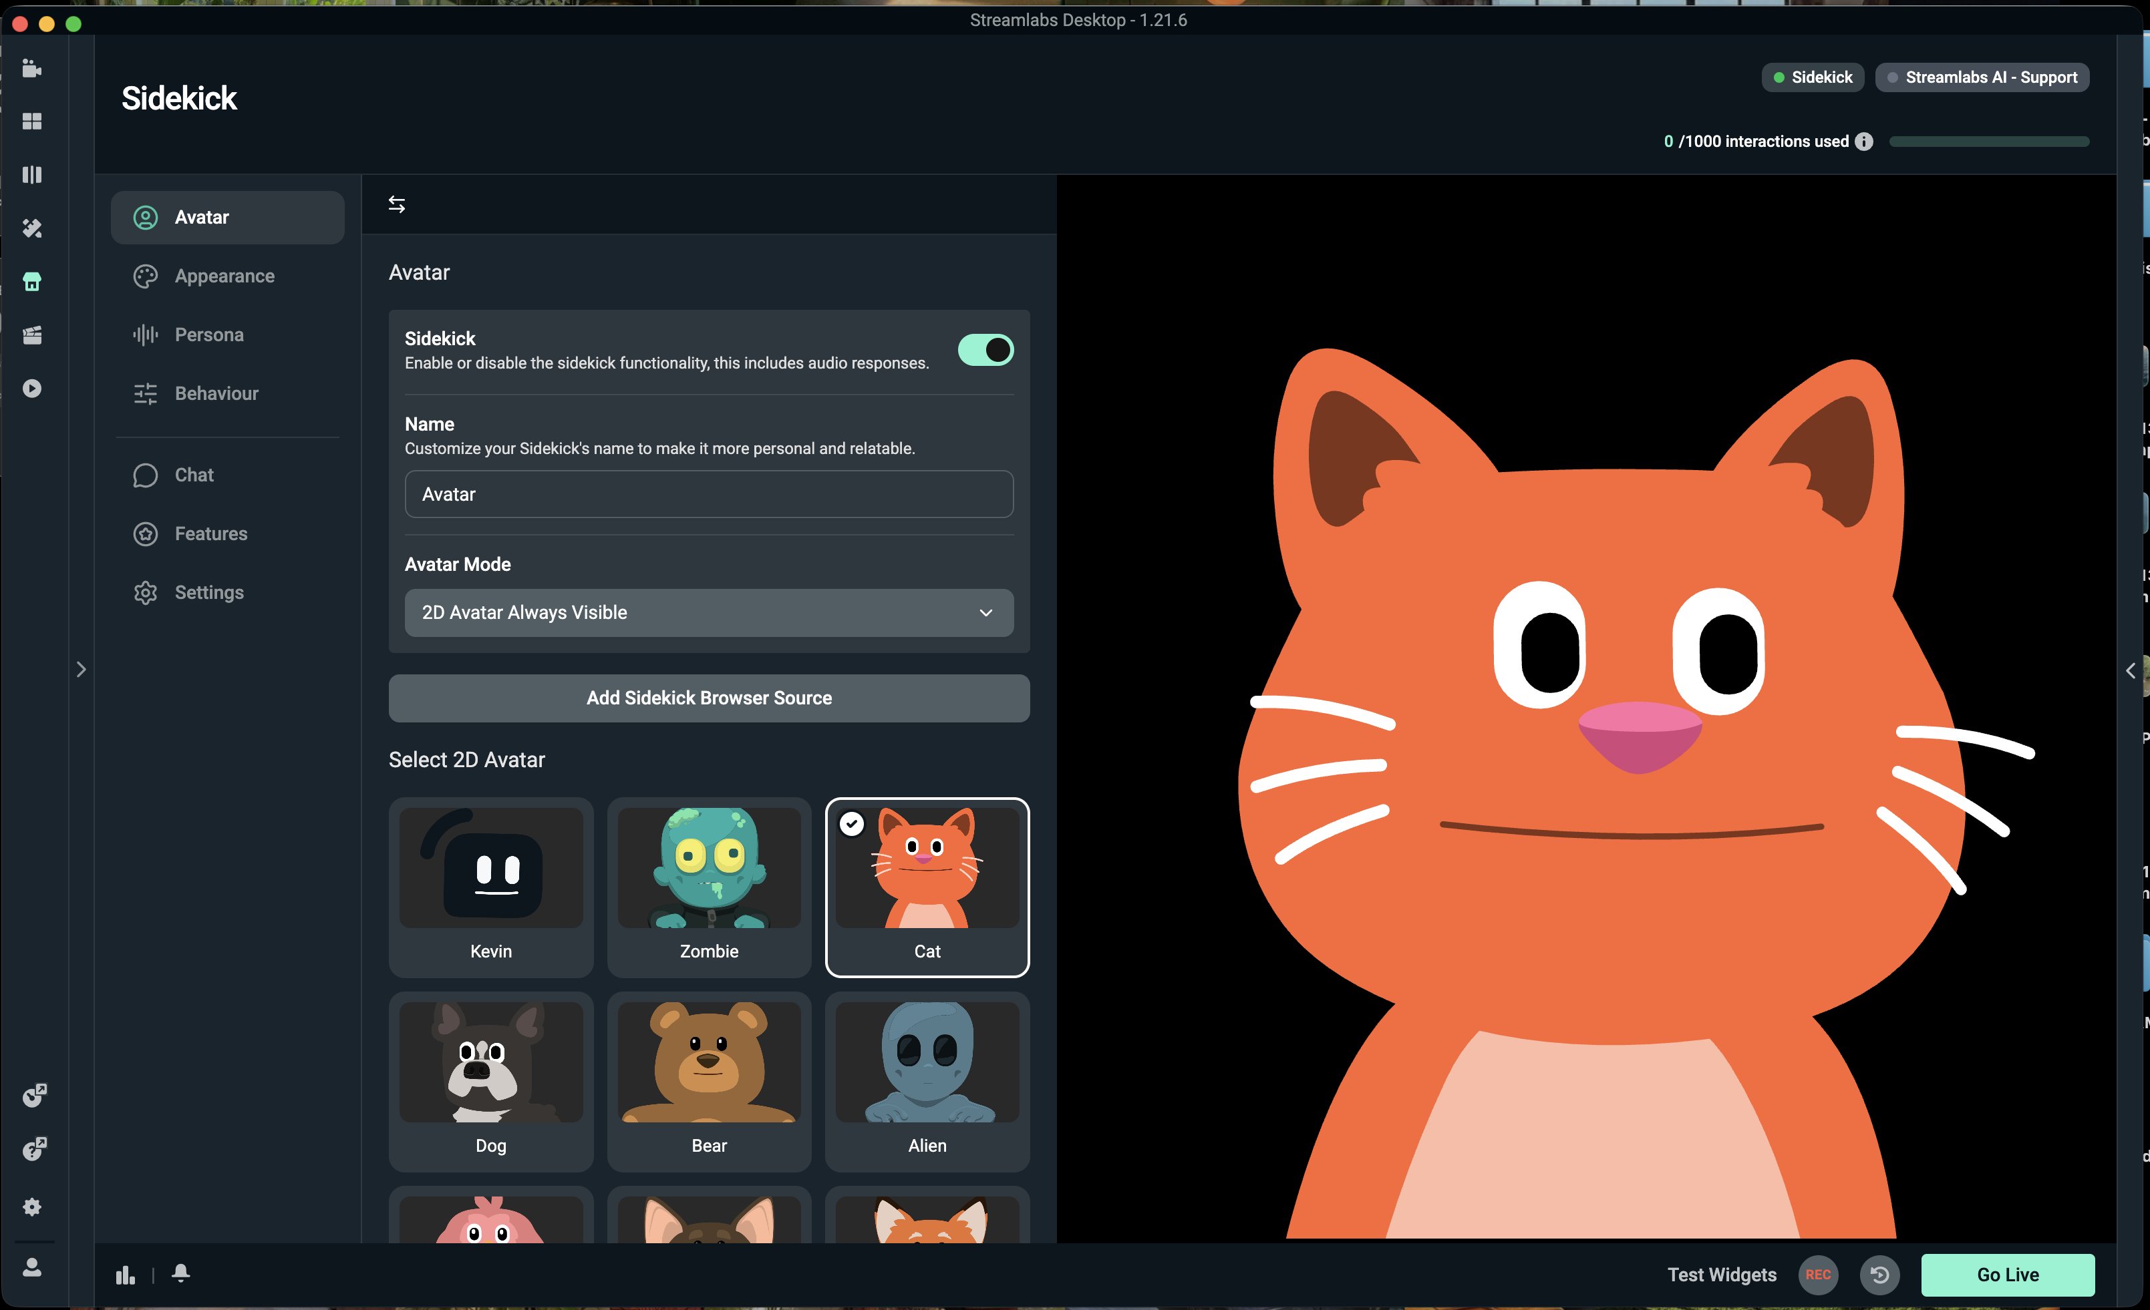Image resolution: width=2150 pixels, height=1310 pixels.
Task: Show the performance stats bar-chart icon
Action: click(x=126, y=1274)
